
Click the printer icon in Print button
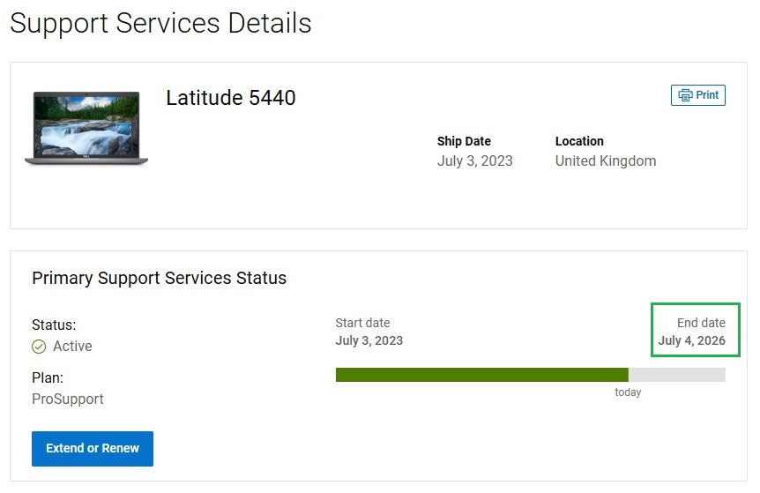[x=685, y=95]
